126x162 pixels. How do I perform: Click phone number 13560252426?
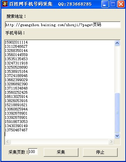[x=16, y=92]
